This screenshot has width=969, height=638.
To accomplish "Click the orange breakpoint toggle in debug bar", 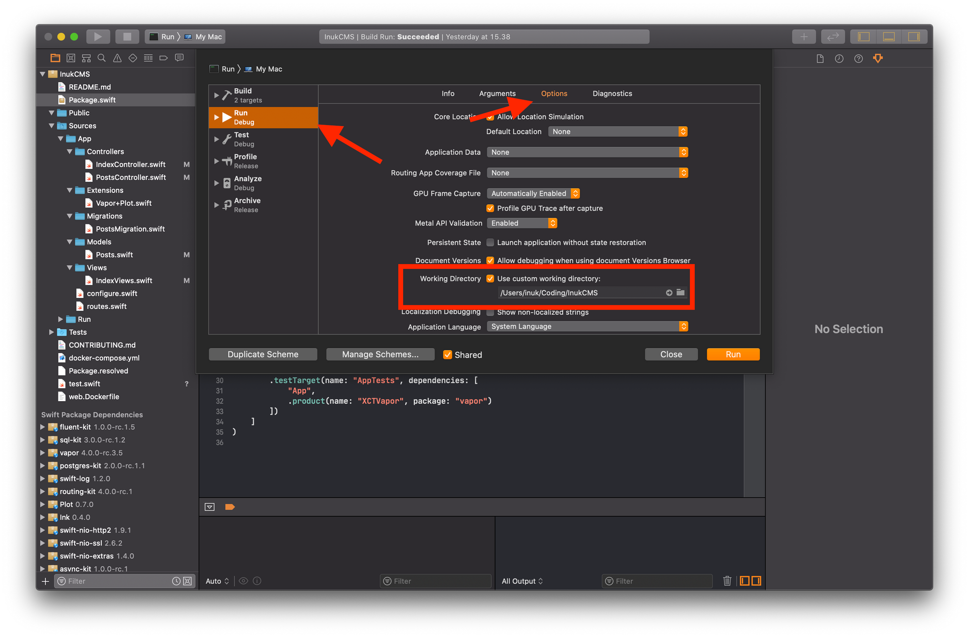I will [x=230, y=507].
